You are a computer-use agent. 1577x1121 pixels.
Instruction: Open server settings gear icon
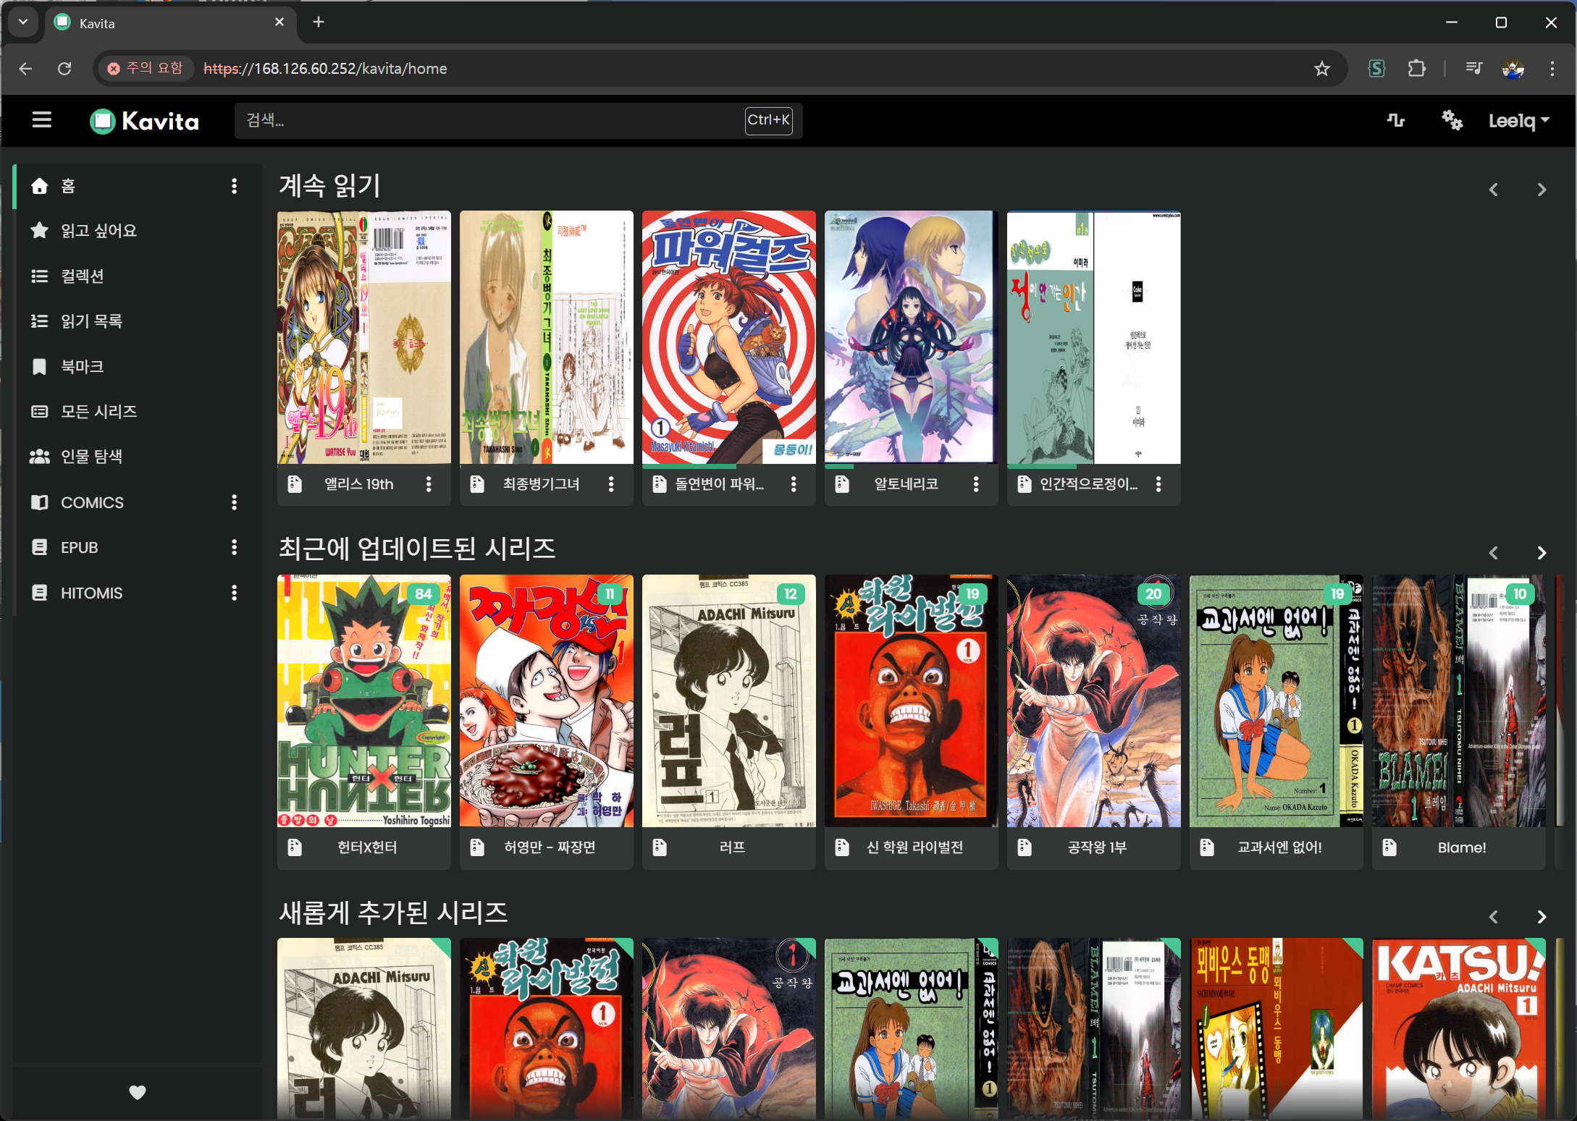(x=1451, y=120)
